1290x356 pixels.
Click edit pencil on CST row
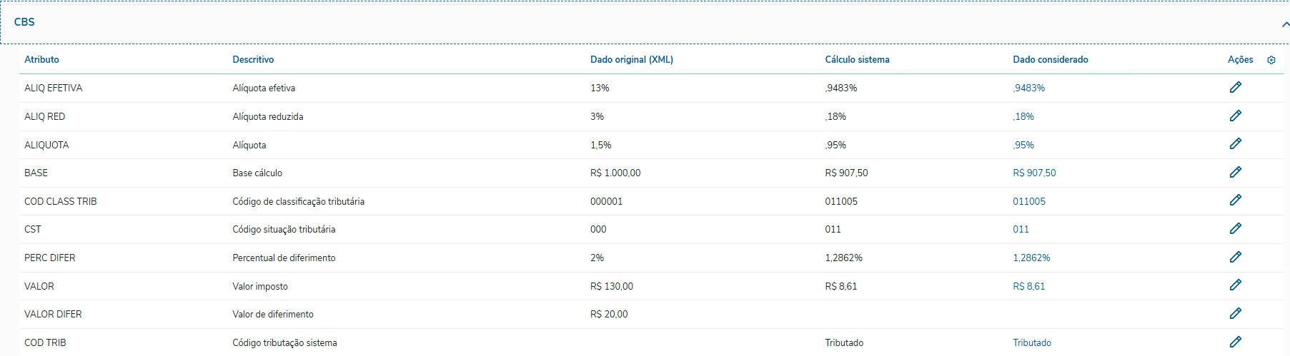point(1235,228)
